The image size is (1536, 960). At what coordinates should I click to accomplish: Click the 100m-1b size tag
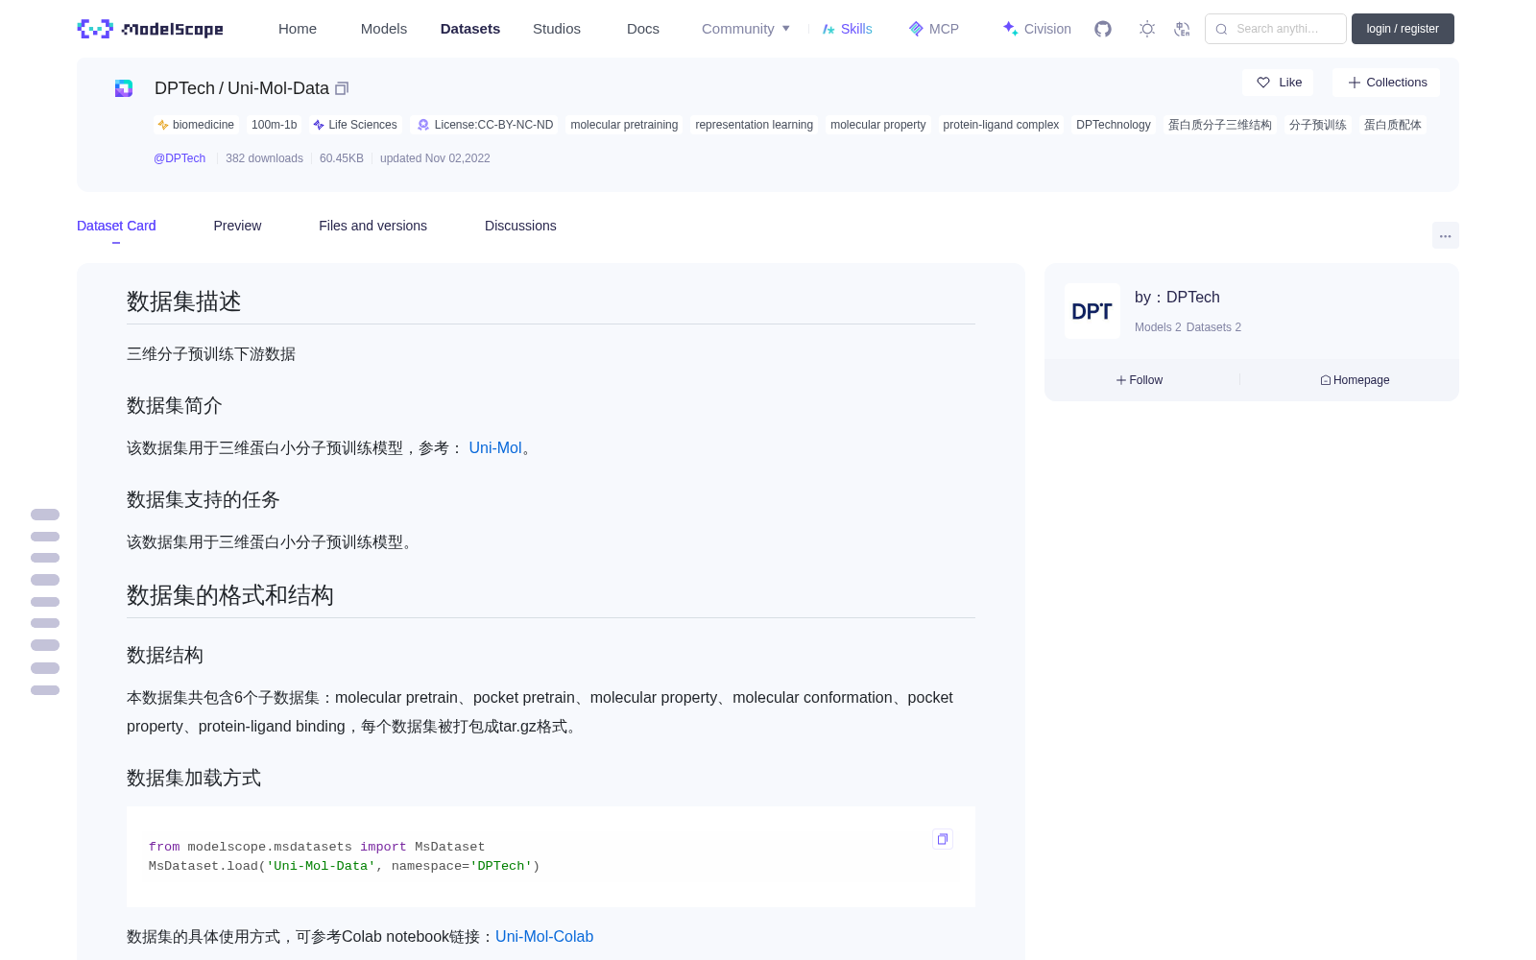(274, 125)
